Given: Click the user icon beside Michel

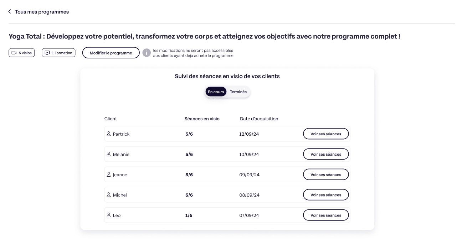Looking at the screenshot, I should click(x=109, y=195).
